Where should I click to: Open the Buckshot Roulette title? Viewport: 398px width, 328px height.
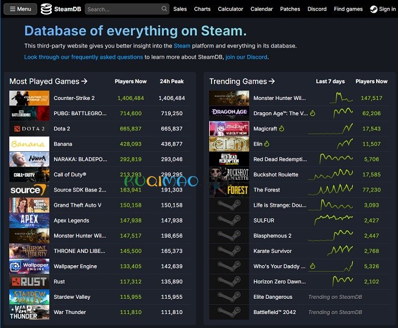(x=275, y=174)
